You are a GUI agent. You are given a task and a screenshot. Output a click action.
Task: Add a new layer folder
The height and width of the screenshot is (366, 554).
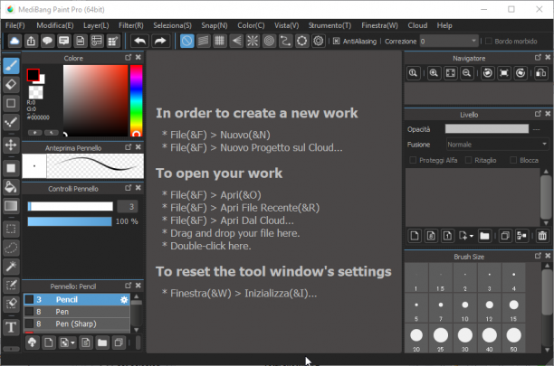[x=484, y=236]
